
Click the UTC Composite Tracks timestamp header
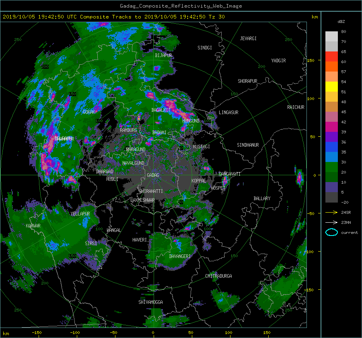[114, 17]
